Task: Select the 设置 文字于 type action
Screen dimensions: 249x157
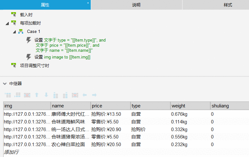Action: click(x=70, y=45)
